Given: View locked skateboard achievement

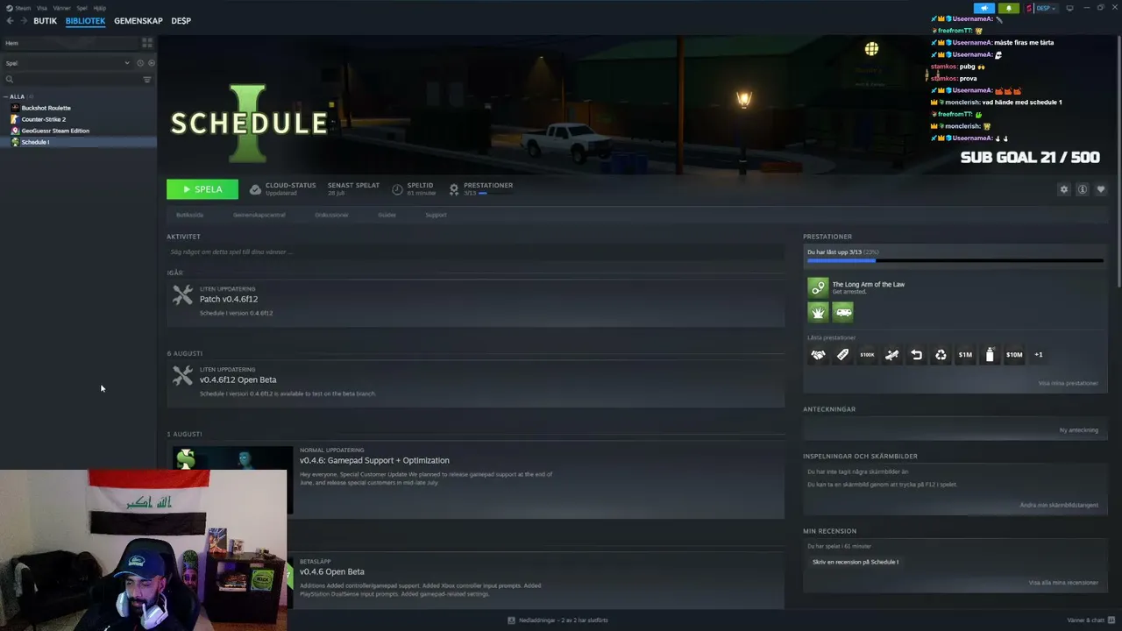Looking at the screenshot, I should 891,355.
